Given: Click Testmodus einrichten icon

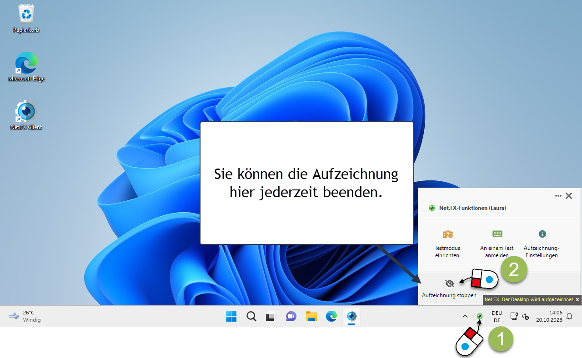Looking at the screenshot, I should point(447,234).
